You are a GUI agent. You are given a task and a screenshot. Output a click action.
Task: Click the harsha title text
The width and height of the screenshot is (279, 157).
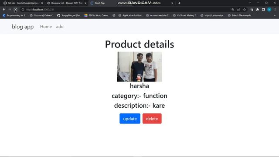[x=139, y=86]
